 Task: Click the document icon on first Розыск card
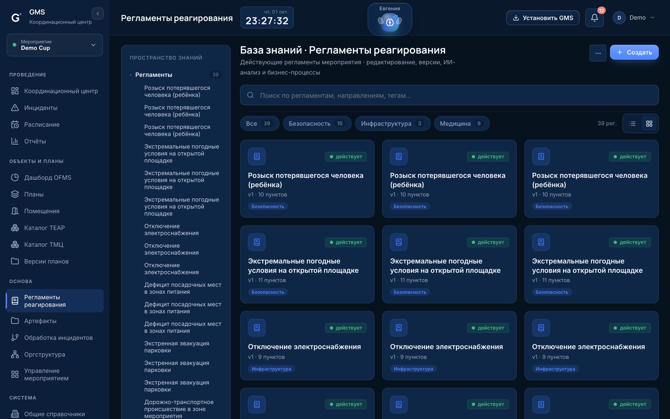257,157
